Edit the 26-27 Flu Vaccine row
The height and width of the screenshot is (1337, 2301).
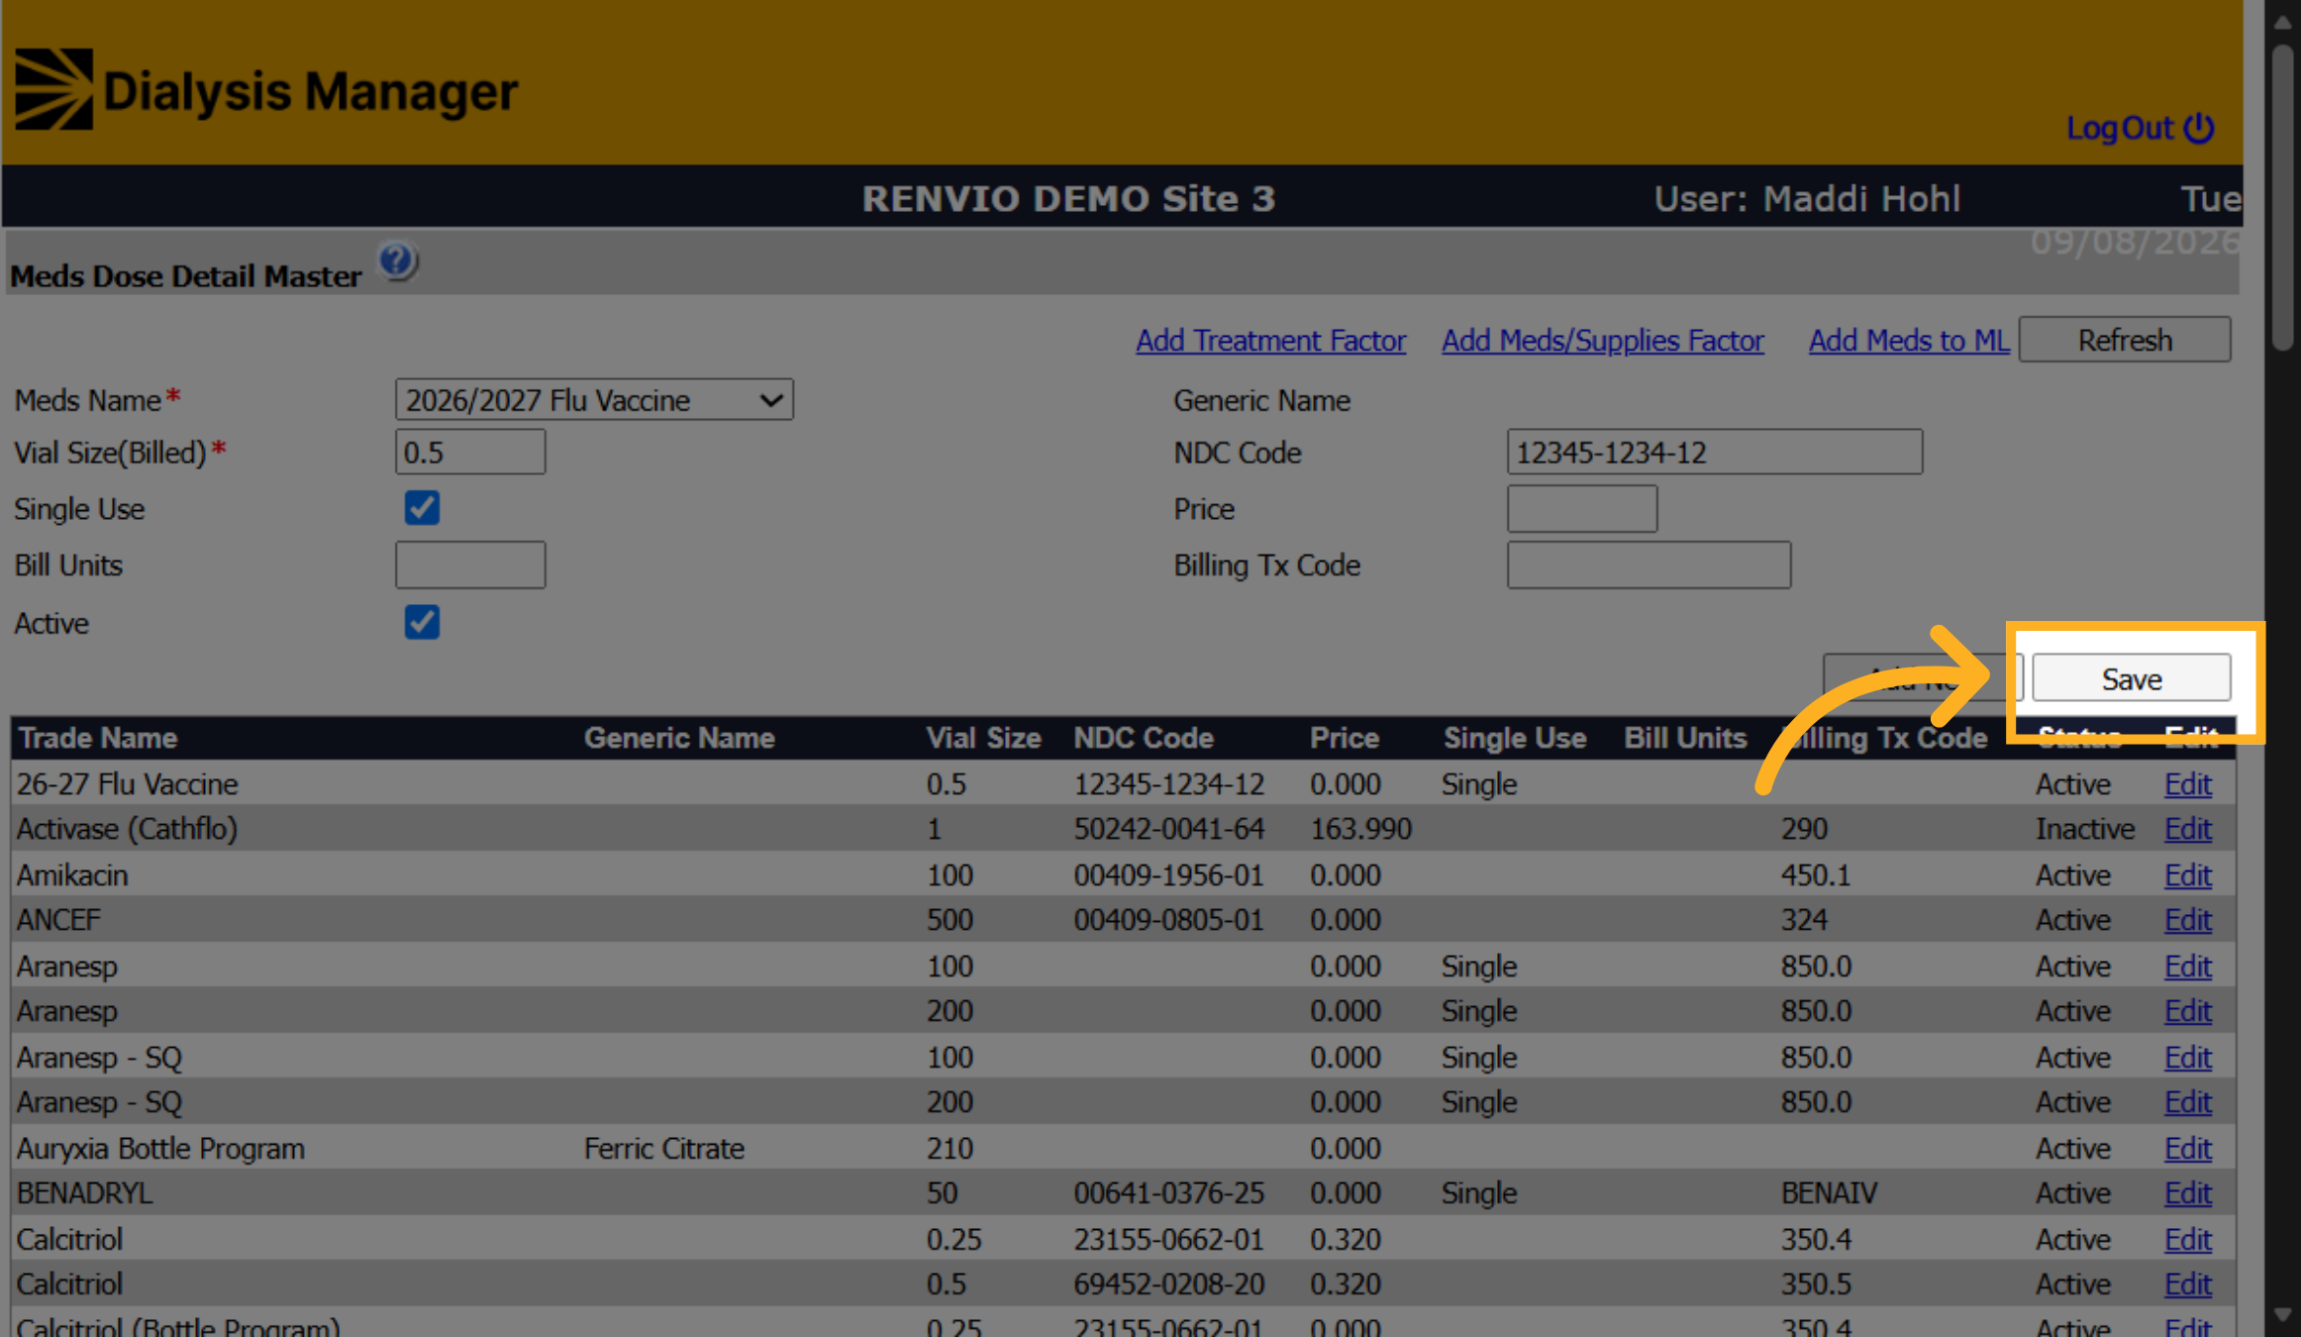click(x=2187, y=783)
